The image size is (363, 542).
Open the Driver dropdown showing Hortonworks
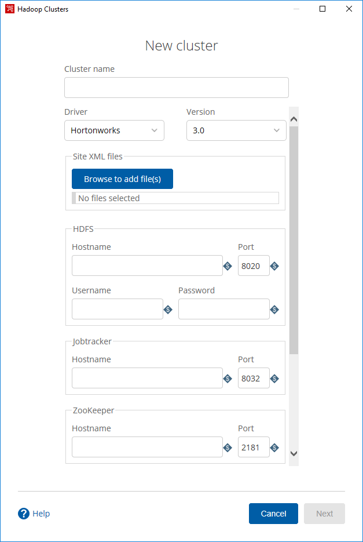click(x=114, y=130)
